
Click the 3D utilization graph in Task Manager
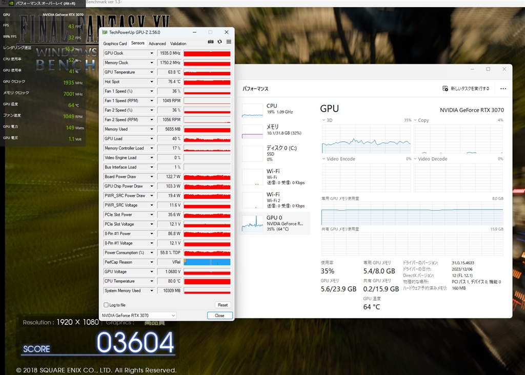(366, 139)
